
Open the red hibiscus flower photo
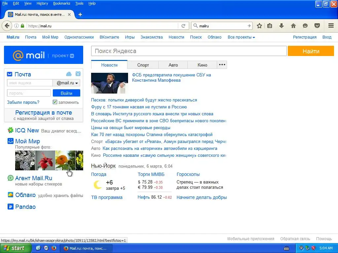tap(45, 160)
